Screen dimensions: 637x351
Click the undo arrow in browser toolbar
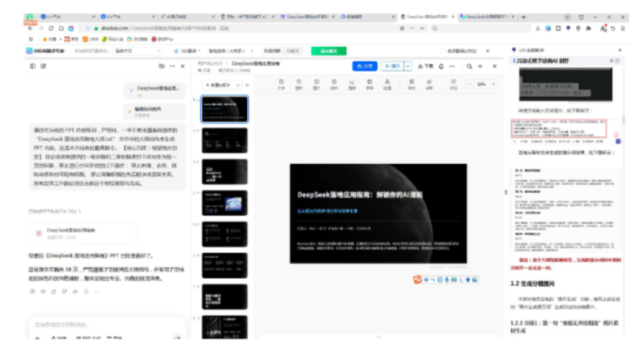(613, 28)
